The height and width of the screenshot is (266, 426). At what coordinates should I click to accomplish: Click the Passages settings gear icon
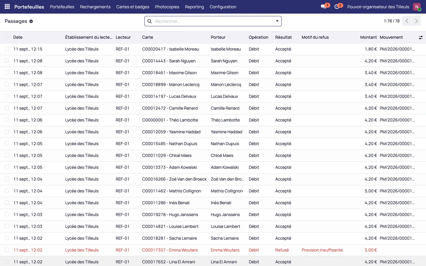tap(31, 21)
